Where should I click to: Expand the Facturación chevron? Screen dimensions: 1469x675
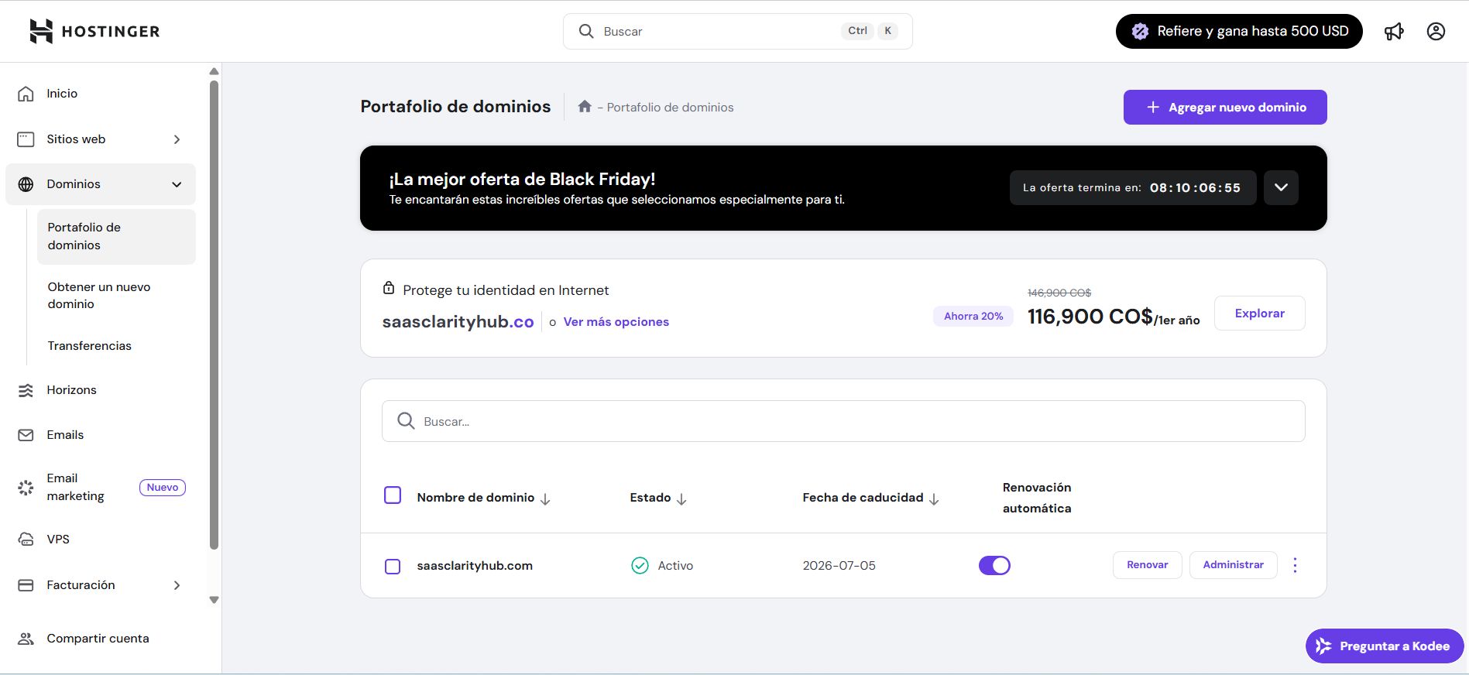[177, 585]
